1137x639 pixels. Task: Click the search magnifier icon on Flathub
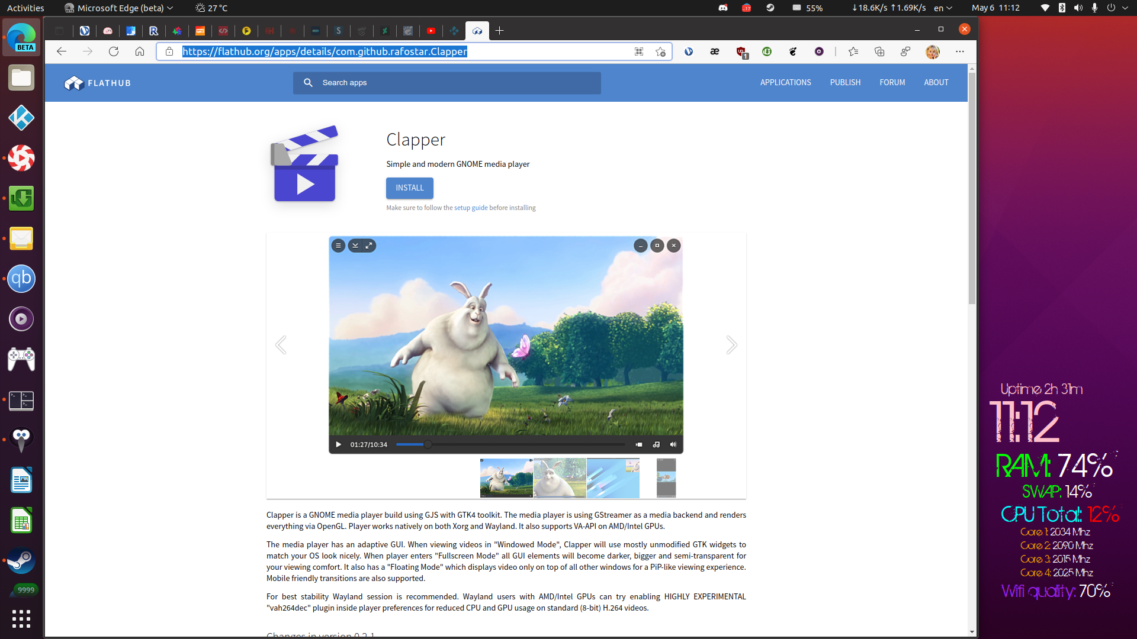(308, 83)
